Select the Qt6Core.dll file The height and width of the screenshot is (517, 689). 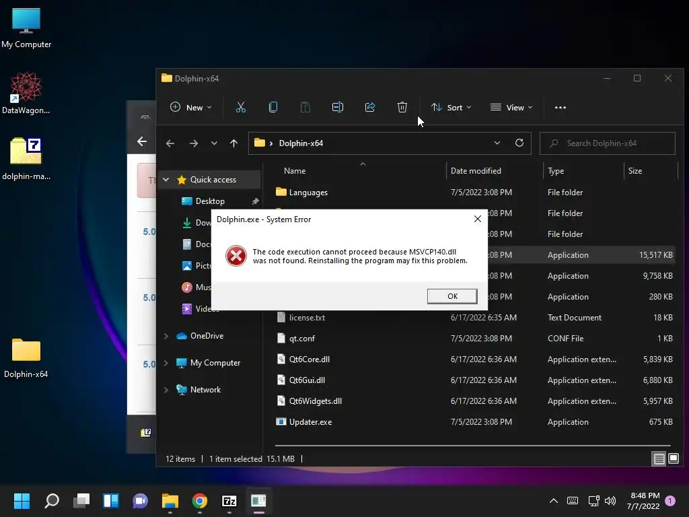pos(309,359)
